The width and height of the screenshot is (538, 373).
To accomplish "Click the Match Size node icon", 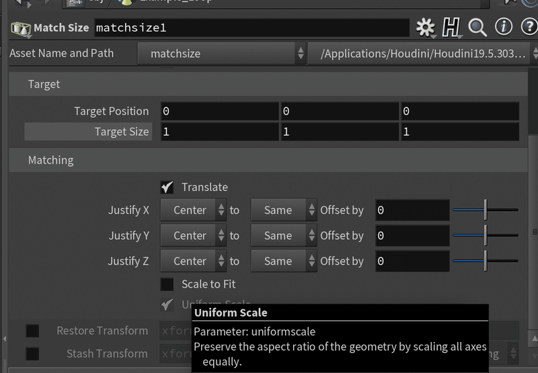I will [x=21, y=28].
